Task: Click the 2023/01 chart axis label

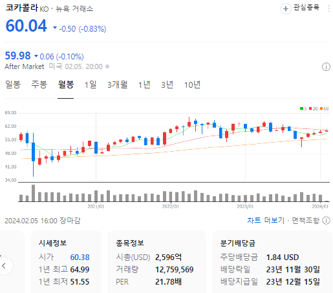Action: tap(245, 207)
